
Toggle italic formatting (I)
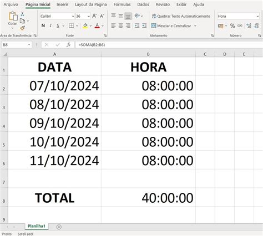click(50, 25)
